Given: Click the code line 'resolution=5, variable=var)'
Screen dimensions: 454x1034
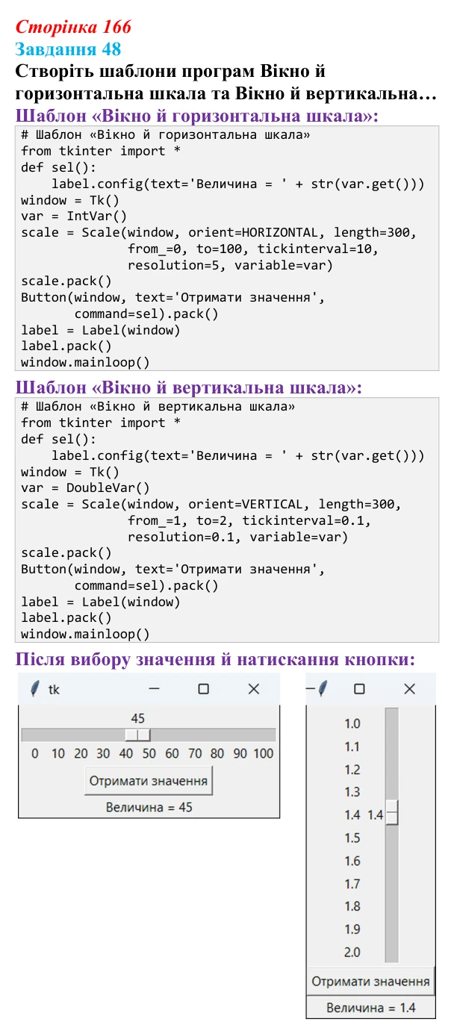Looking at the screenshot, I should 230,266.
